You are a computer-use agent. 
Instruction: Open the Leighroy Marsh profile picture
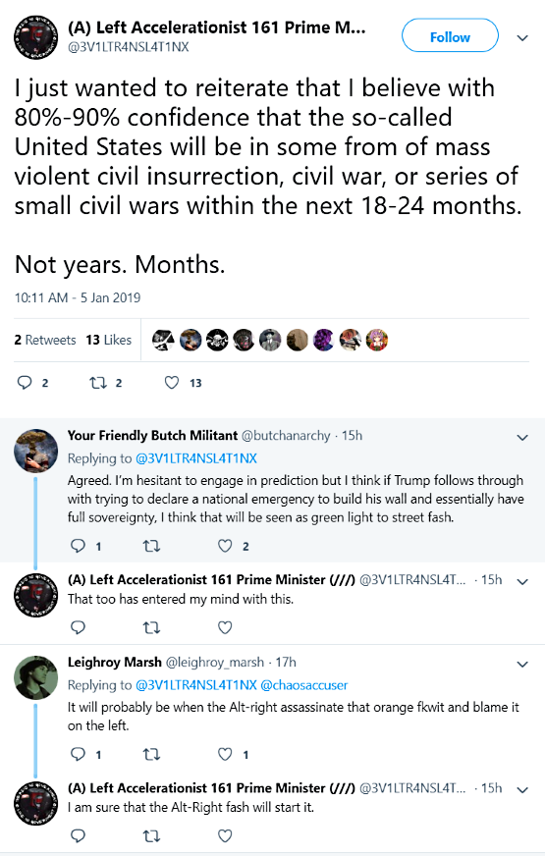pyautogui.click(x=36, y=677)
